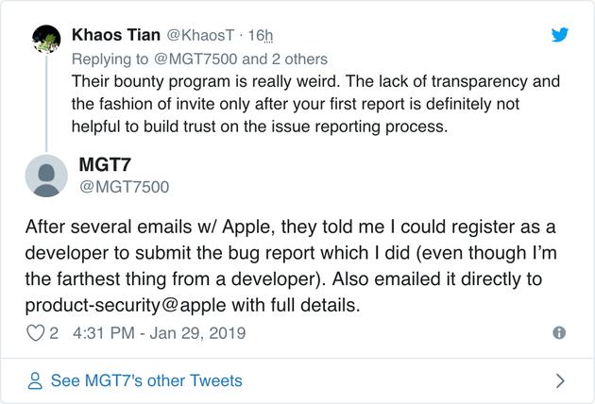This screenshot has width=595, height=404.
Task: Like the tweet with the heart icon
Action: point(35,333)
